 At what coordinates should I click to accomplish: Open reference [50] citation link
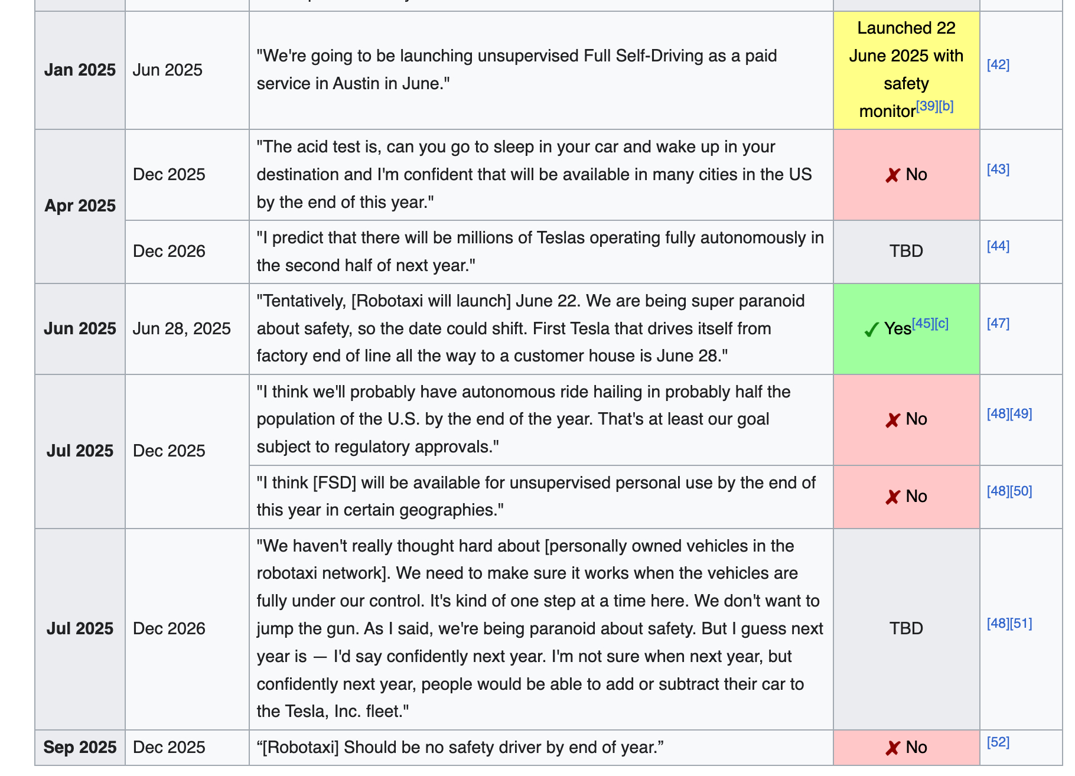point(1021,491)
